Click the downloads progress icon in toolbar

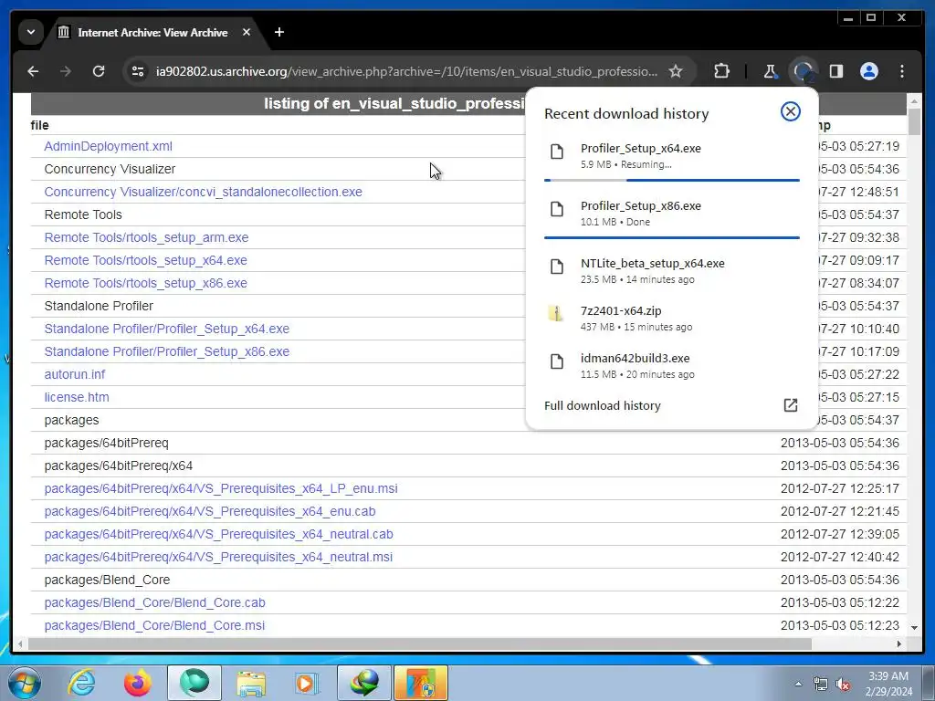coord(804,71)
